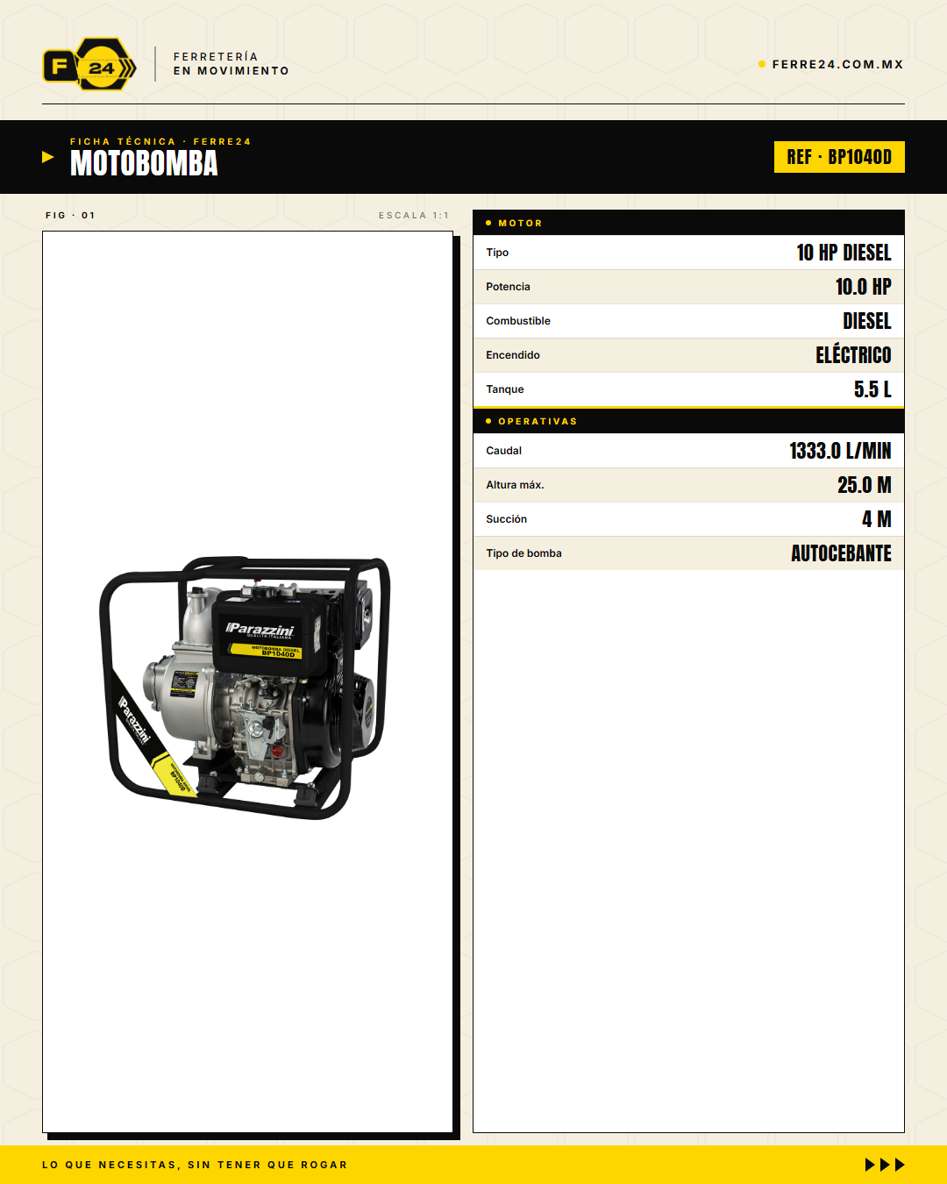This screenshot has height=1184, width=947.
Task: Click the REF · BP1040D badge
Action: [839, 157]
